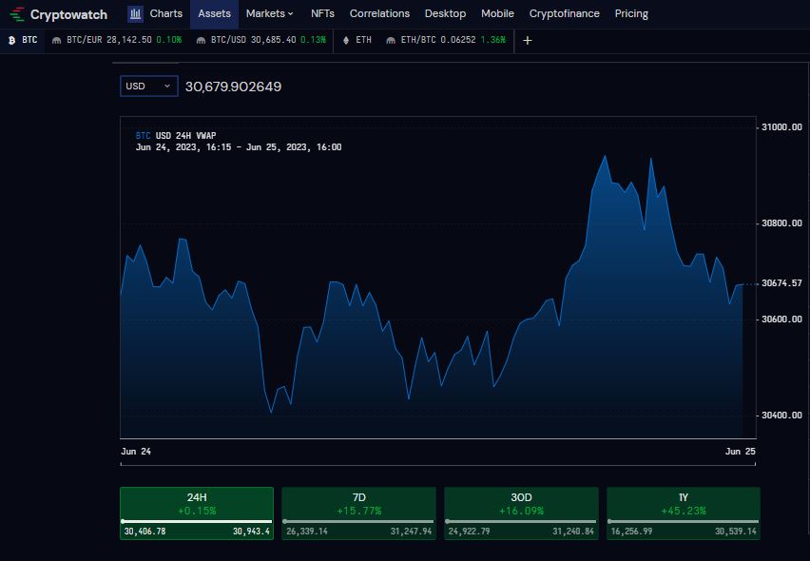The image size is (810, 561).
Task: Click the exchange icon beside ETH/BTC
Action: click(391, 40)
